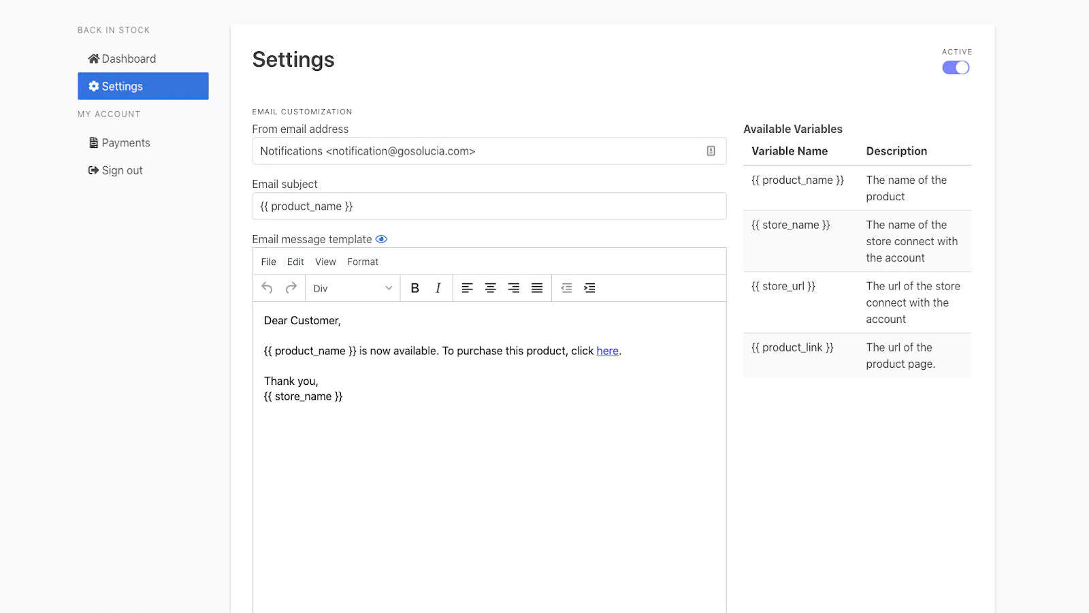Center-align text in the editor
1089x613 pixels.
point(490,288)
